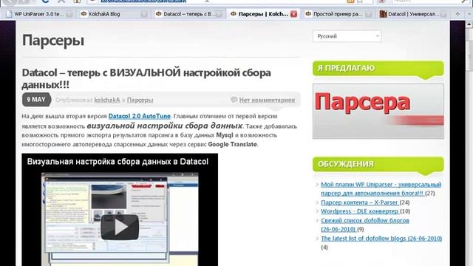Close the 'Datacol | Универсал...' tab
The width and height of the screenshot is (473, 266).
(x=443, y=14)
